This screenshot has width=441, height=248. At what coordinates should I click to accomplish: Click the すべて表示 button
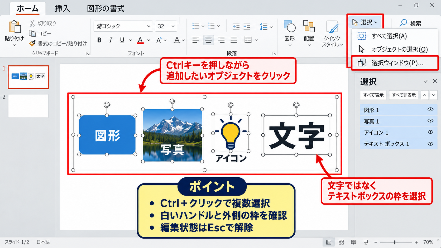tap(373, 95)
